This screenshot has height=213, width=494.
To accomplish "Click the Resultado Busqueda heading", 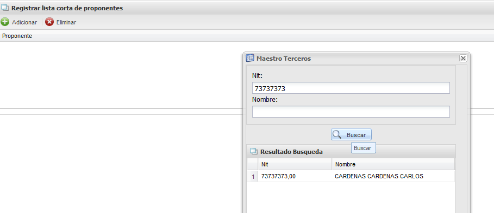I will click(x=291, y=152).
